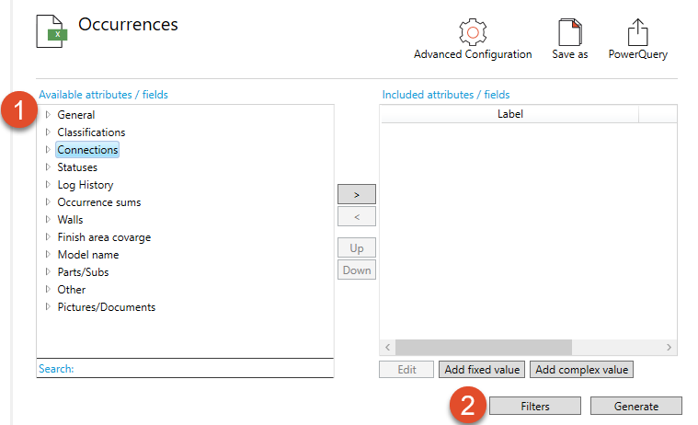Screen dimensions: 698x425
Task: Open Advanced Configuration gear icon
Action: 473,33
